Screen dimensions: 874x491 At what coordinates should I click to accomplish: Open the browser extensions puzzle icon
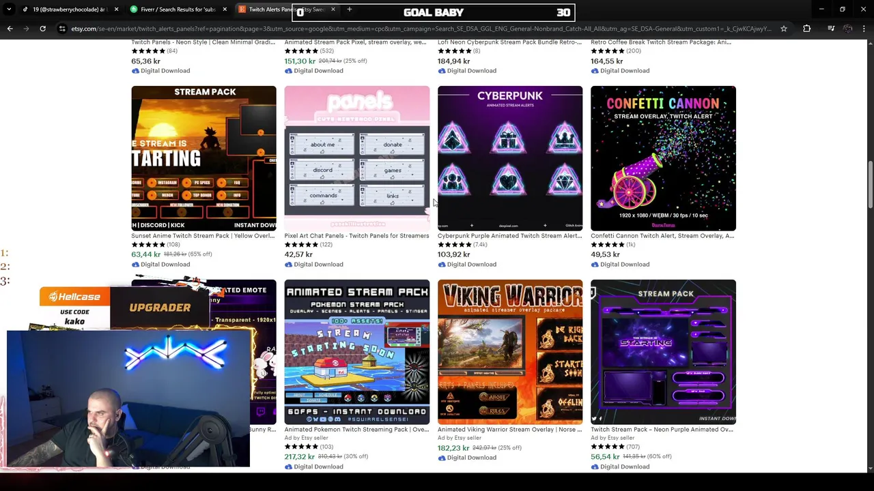pos(807,29)
